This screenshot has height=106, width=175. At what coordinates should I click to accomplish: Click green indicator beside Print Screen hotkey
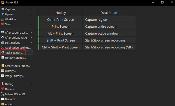point(38,26)
